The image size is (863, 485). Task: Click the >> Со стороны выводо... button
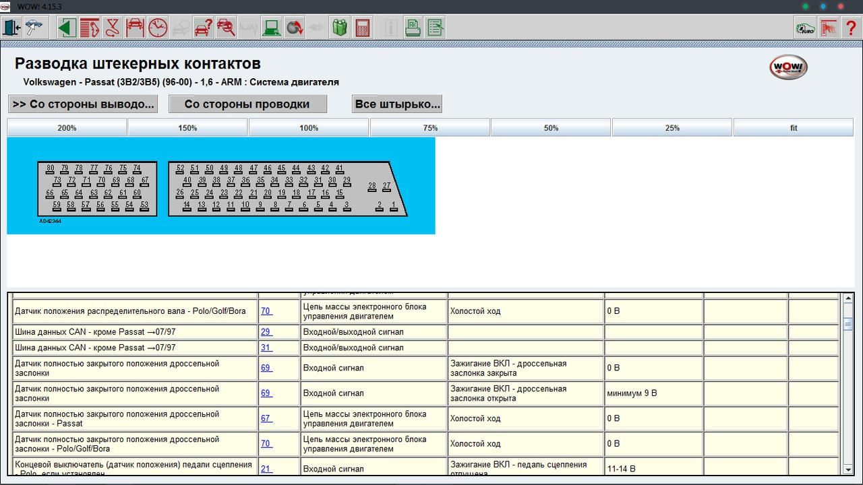[x=83, y=104]
